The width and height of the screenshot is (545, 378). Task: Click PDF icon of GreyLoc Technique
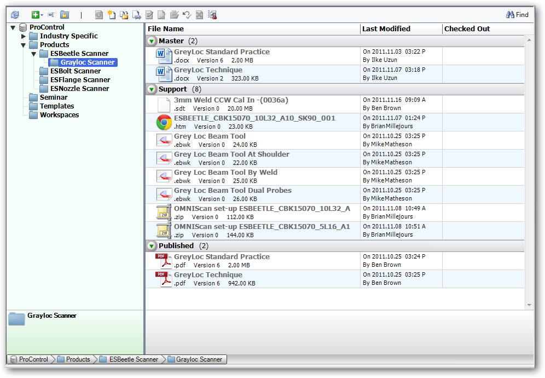[164, 279]
